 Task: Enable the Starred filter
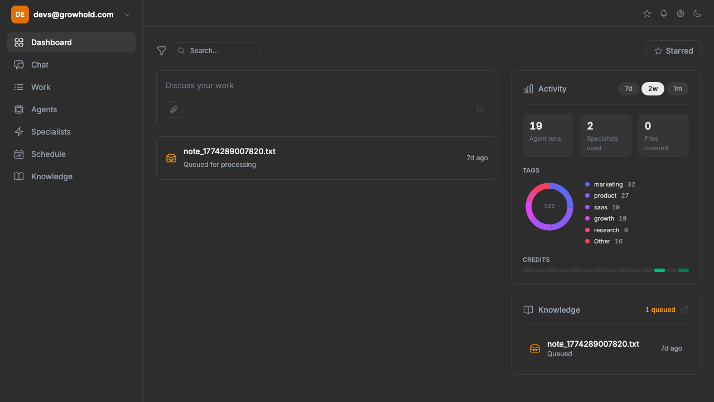click(x=673, y=50)
